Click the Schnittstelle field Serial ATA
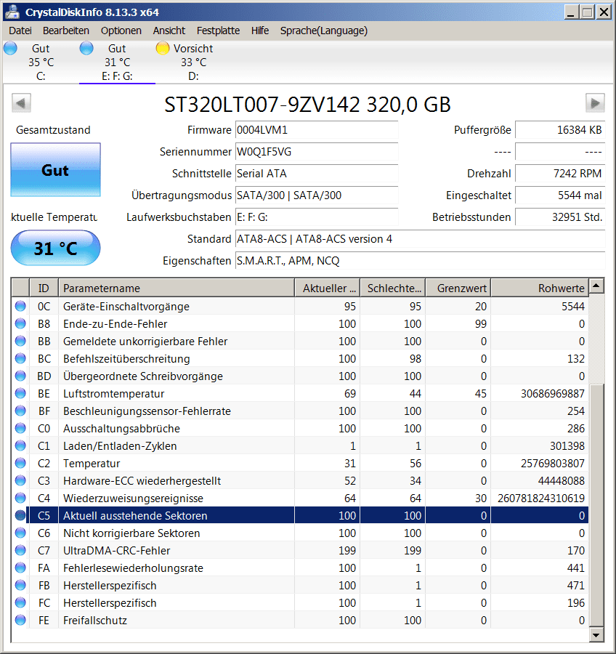The height and width of the screenshot is (654, 616). coord(317,174)
